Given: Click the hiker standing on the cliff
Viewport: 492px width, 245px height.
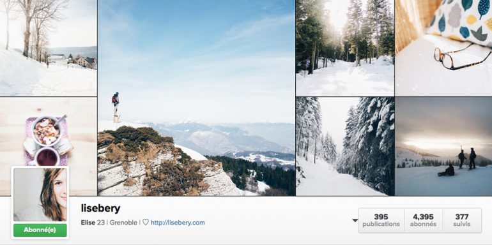Looking at the screenshot, I should click(116, 104).
